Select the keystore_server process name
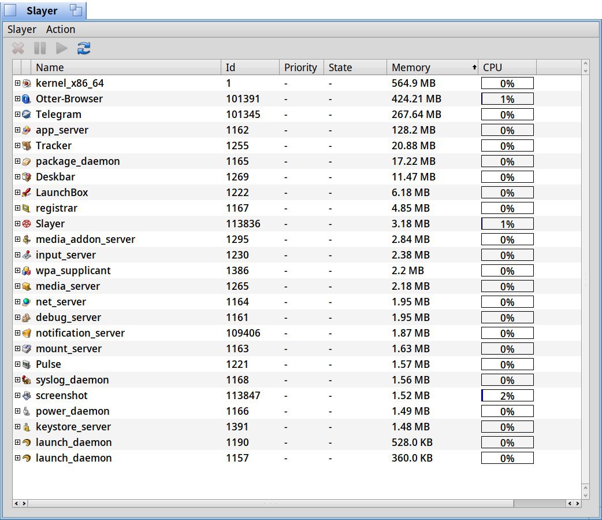This screenshot has height=520, width=602. [x=73, y=427]
